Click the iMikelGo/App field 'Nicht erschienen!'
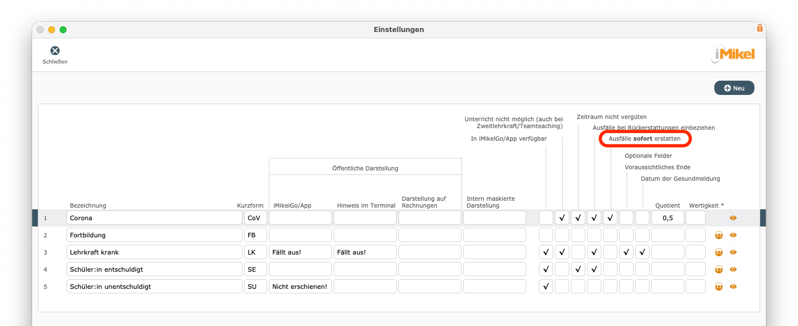This screenshot has width=798, height=326. pos(300,287)
